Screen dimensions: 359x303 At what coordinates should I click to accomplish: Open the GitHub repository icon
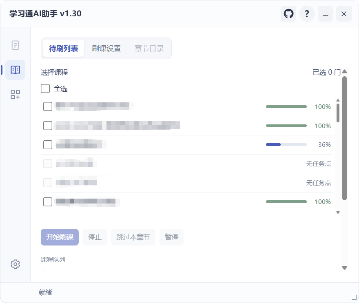coord(288,14)
